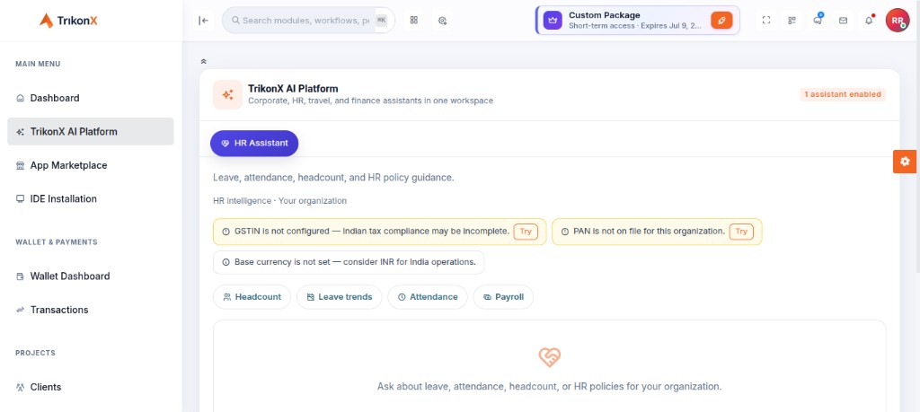Click the sparkle icon beside the TrikonX AI Platform heading
920x412 pixels.
coord(227,94)
